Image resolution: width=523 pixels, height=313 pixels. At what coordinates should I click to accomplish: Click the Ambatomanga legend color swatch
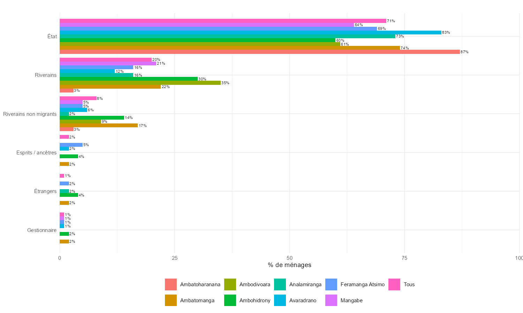171,300
